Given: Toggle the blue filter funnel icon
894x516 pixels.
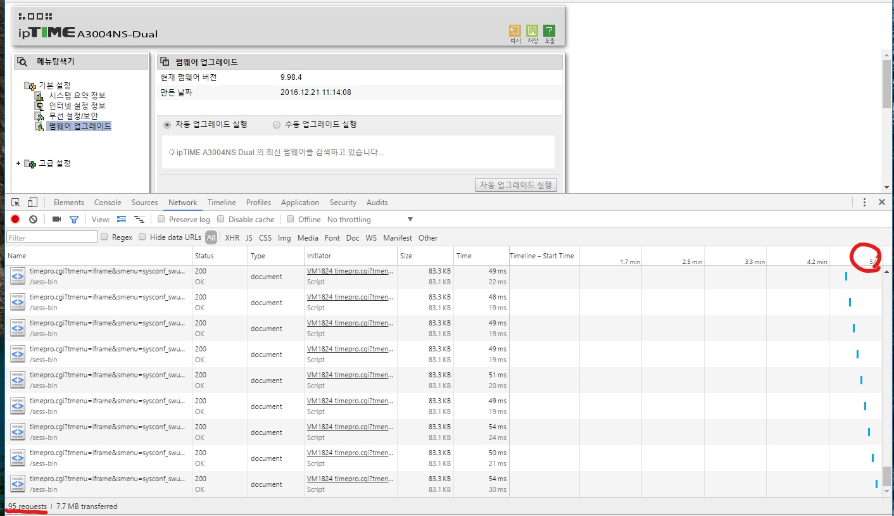Looking at the screenshot, I should click(74, 220).
